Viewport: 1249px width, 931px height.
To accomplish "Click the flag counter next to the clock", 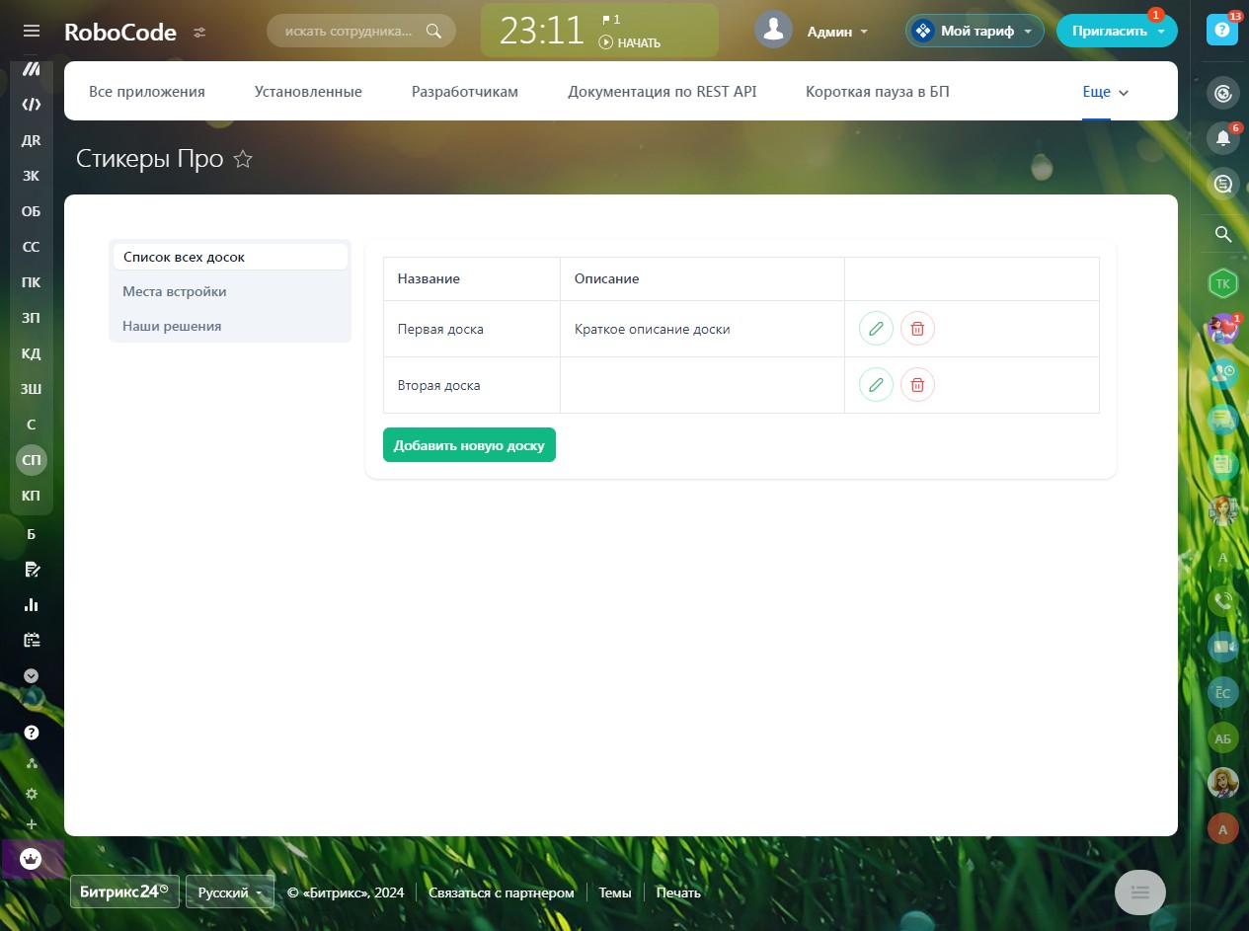I will click(610, 20).
